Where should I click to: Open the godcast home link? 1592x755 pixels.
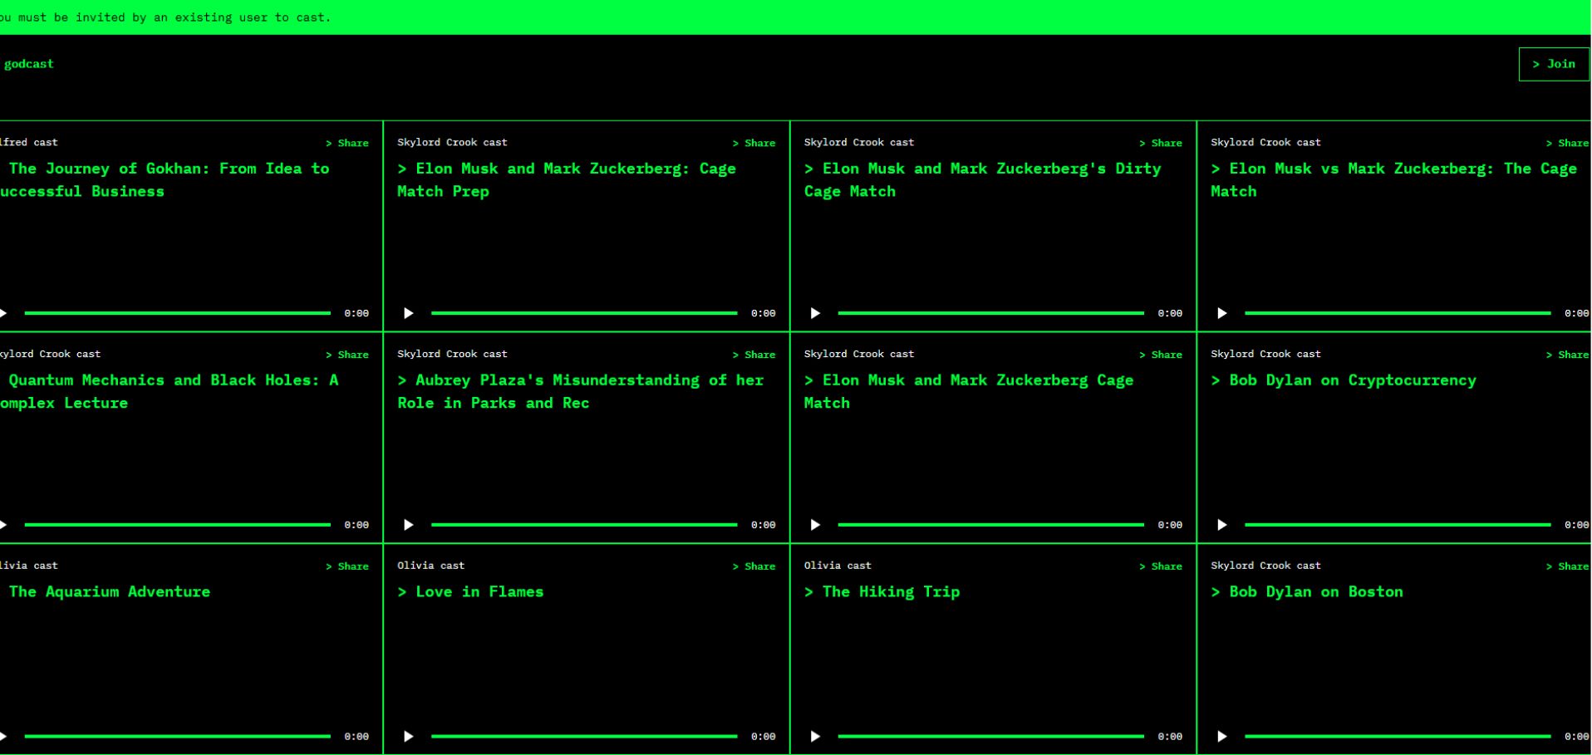point(27,64)
